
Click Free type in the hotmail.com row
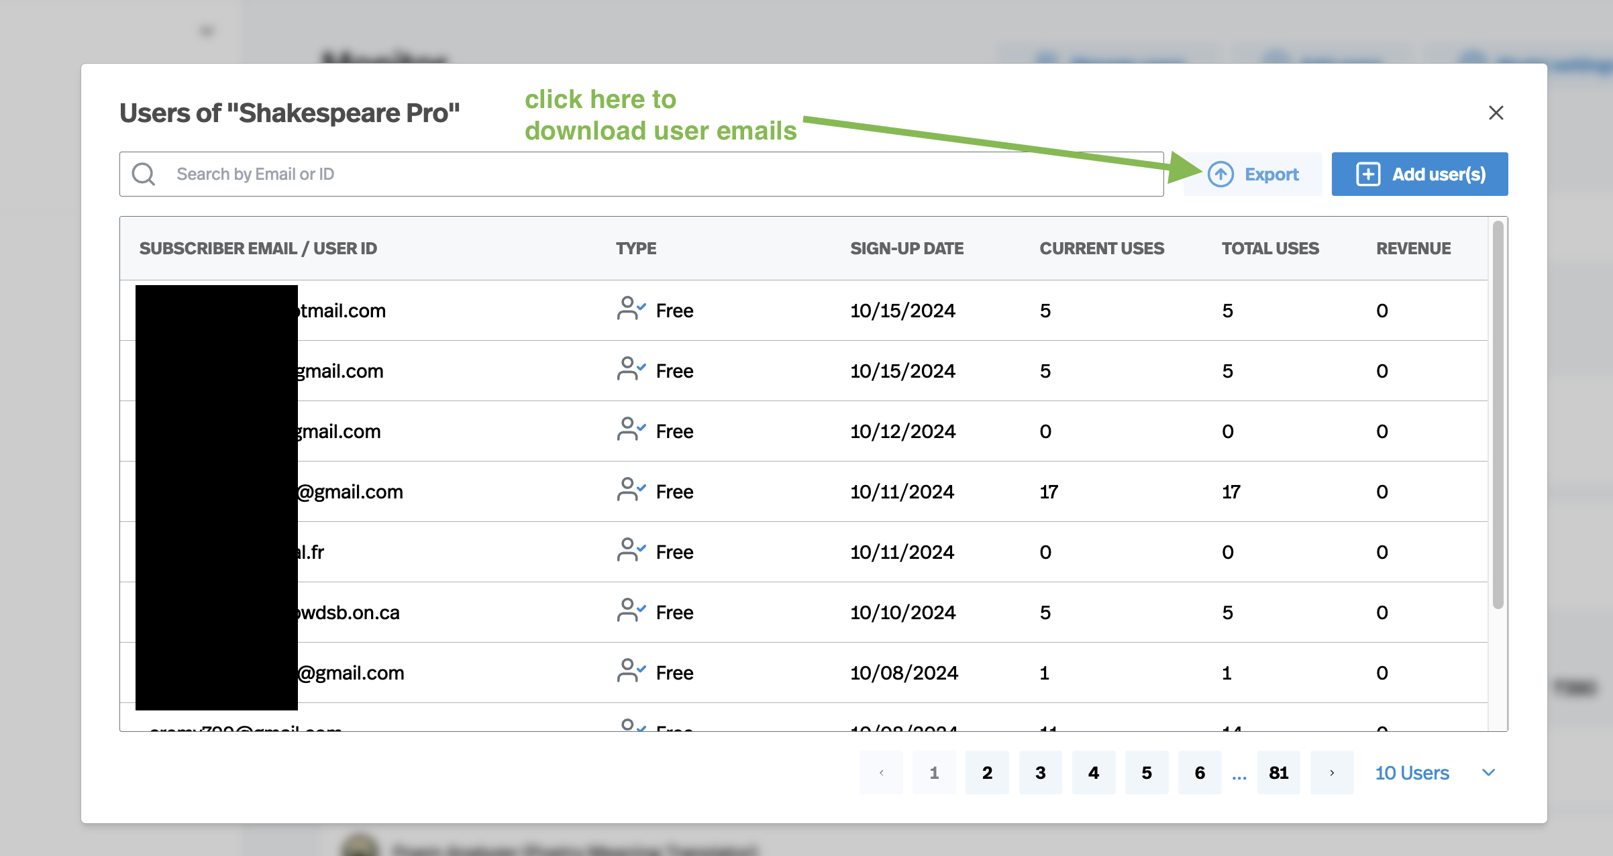[x=674, y=311]
